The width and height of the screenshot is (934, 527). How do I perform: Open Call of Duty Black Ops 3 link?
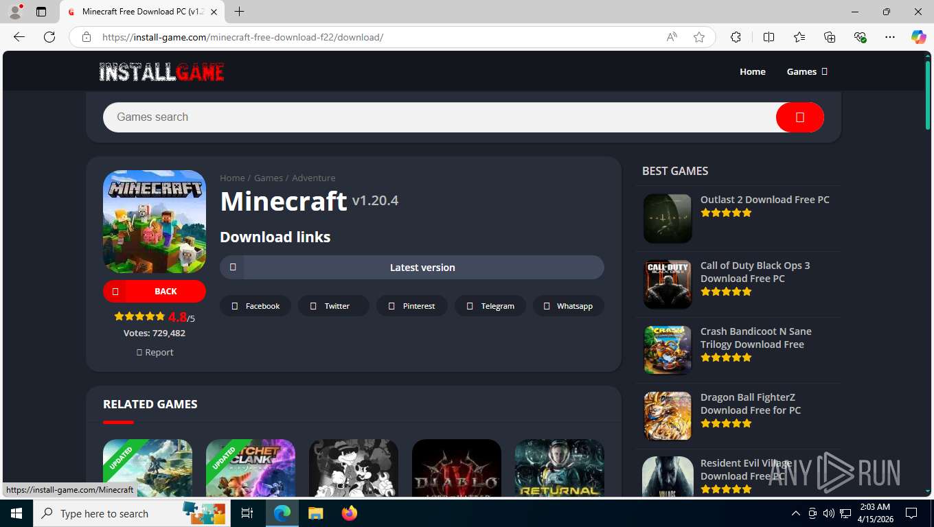coord(755,272)
